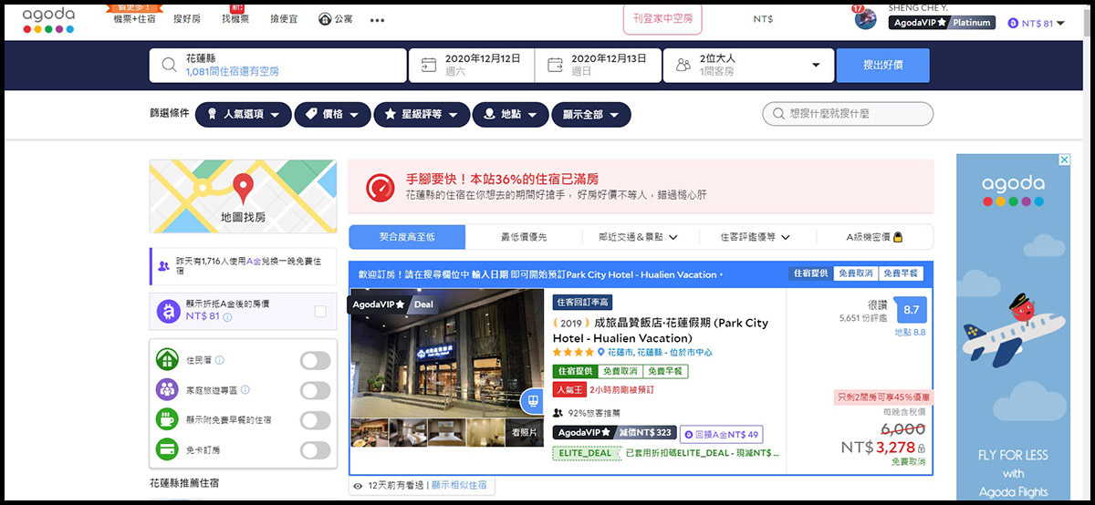The image size is (1095, 505).
Task: Click the search glass in keyword filter box
Action: click(x=778, y=114)
